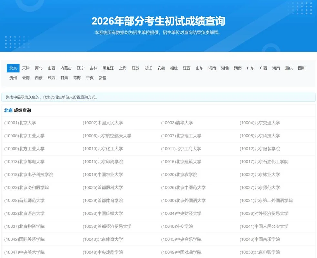
Task: Open the 福建 tab
Action: pos(174,68)
